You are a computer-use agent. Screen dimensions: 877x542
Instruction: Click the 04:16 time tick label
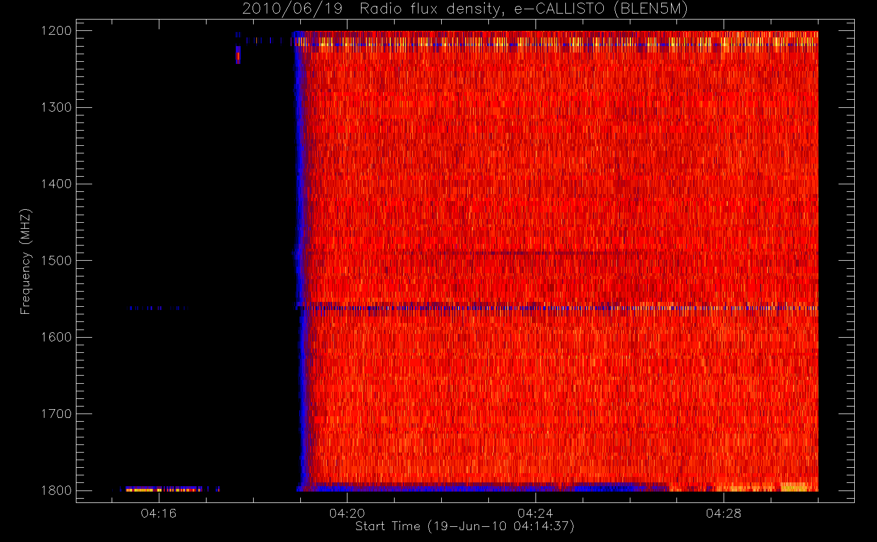pyautogui.click(x=158, y=513)
